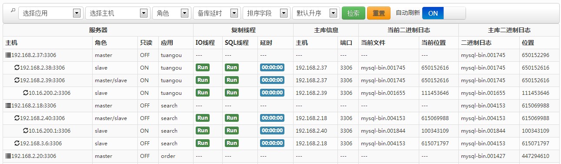561x164 pixels.
Task: Open the 默认升序 sort order dropdown
Action: coord(316,13)
